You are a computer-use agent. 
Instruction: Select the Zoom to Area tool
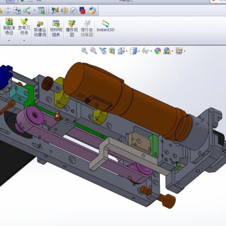(x=93, y=51)
